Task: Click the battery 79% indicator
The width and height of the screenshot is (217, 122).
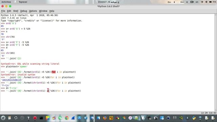Action: [213, 2]
